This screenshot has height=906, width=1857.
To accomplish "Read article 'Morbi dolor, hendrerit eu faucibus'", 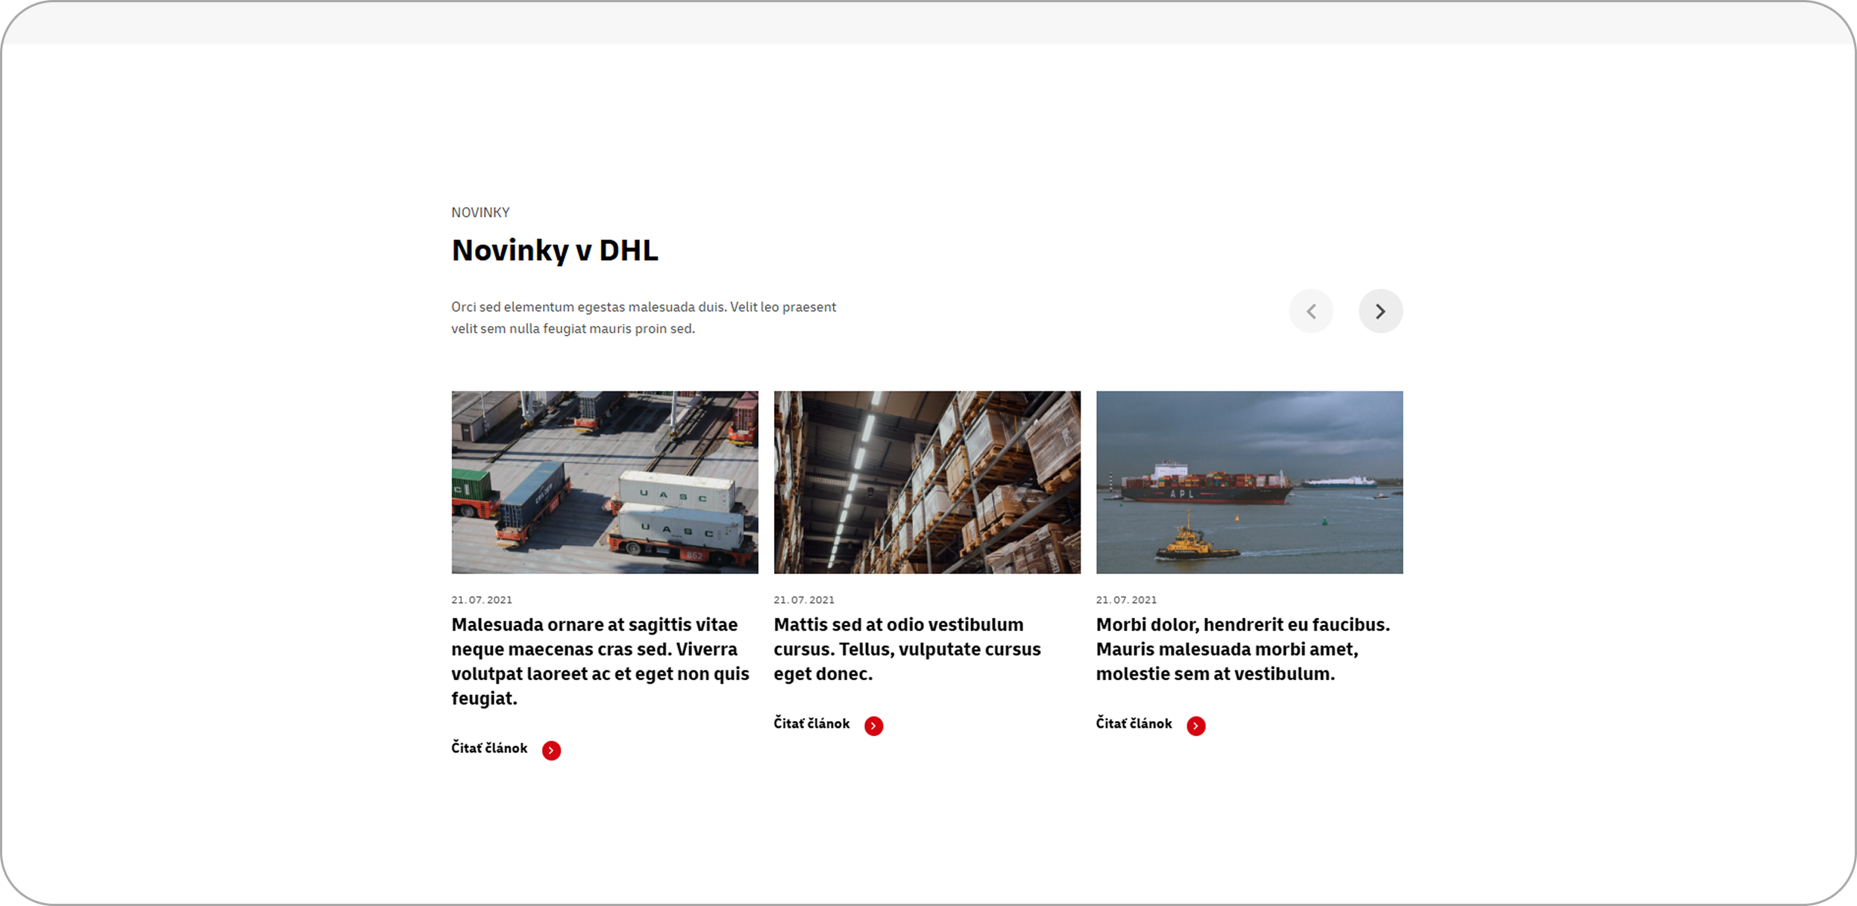I will pos(1243,649).
